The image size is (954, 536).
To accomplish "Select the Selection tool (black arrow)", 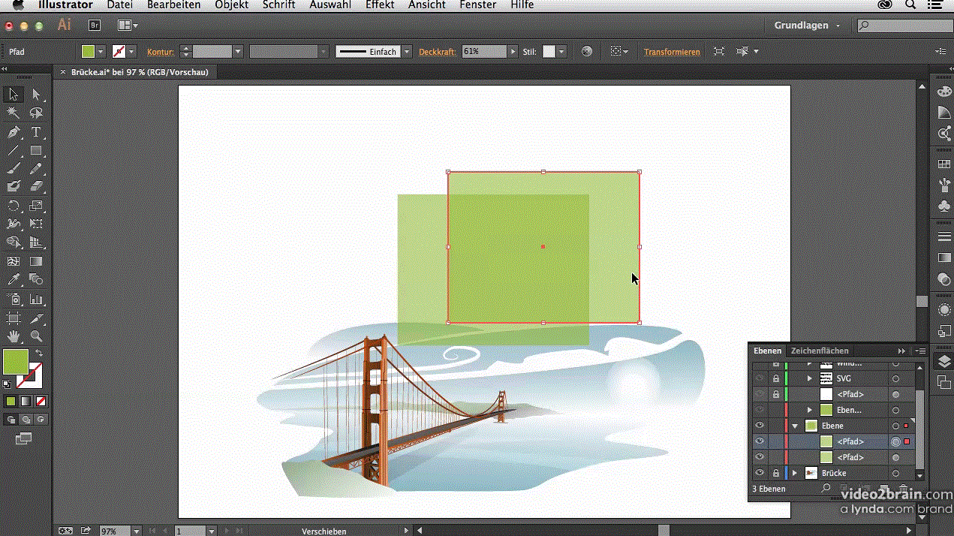I will tap(13, 94).
